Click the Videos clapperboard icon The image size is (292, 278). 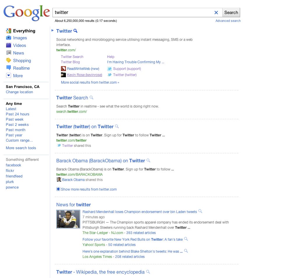click(8, 45)
